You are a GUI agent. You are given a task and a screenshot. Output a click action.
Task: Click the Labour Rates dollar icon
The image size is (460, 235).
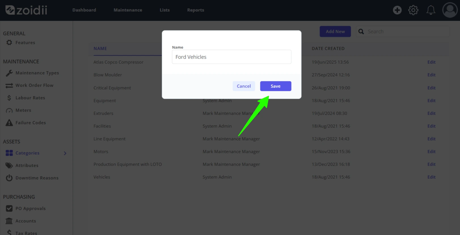[9, 98]
